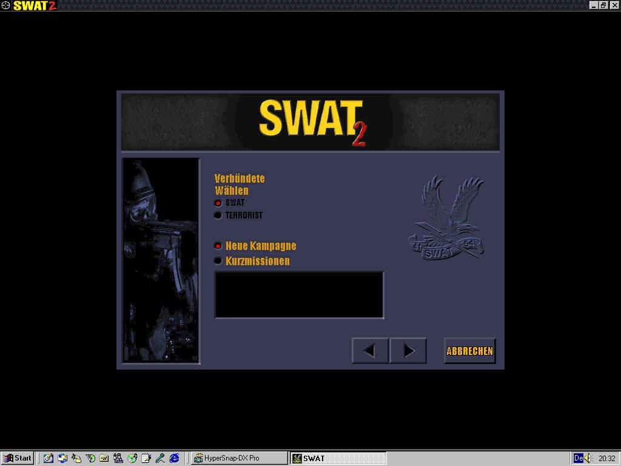This screenshot has height=466, width=621.
Task: Click the microphone recorder Quick Launch icon
Action: tap(159, 458)
